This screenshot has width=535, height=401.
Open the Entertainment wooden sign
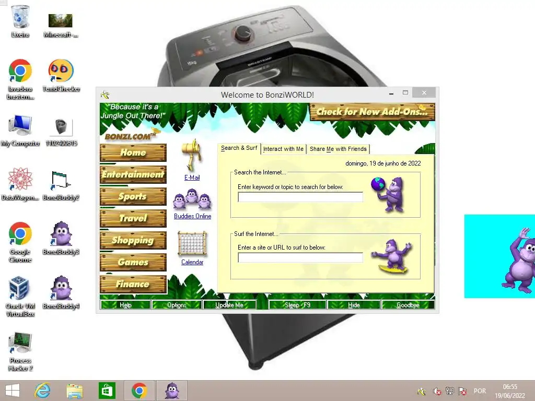[x=133, y=174]
